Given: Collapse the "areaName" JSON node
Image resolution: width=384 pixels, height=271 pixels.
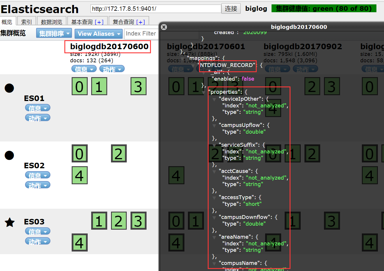Looking at the screenshot, I should [x=214, y=237].
